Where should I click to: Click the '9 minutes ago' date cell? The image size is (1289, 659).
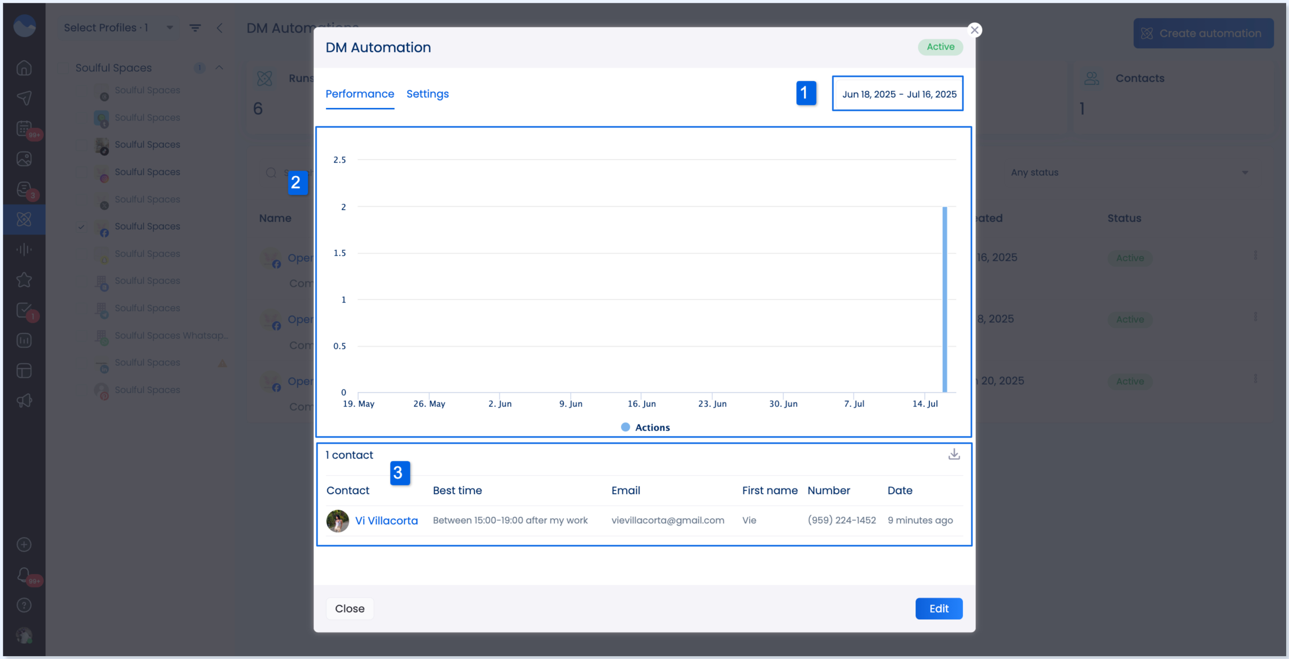[920, 520]
